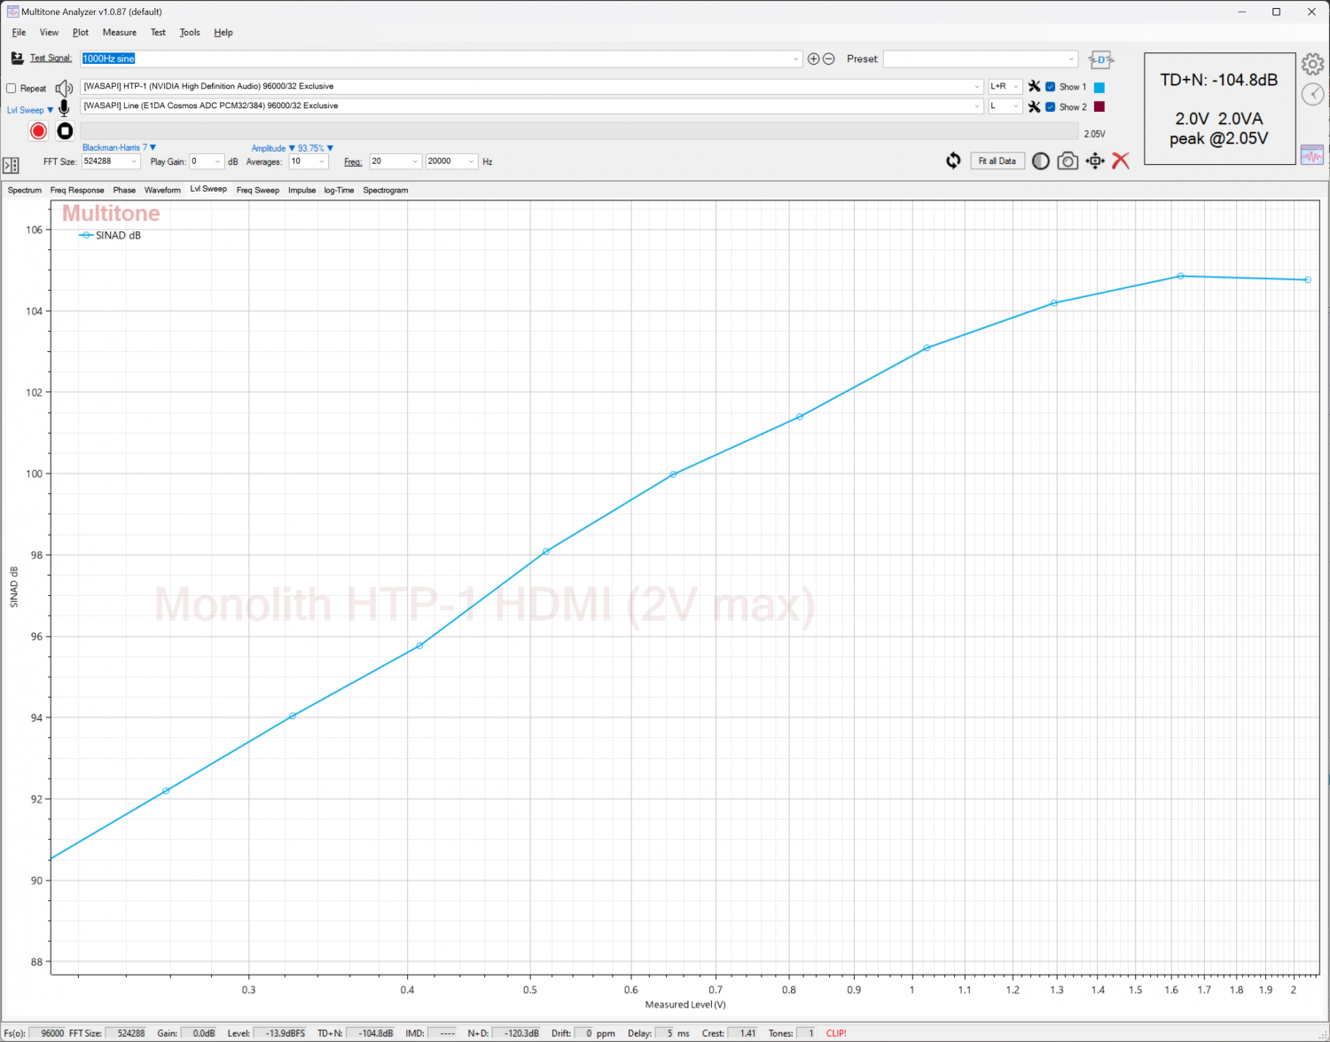Click the Fit all Data button
1330x1042 pixels.
[997, 161]
